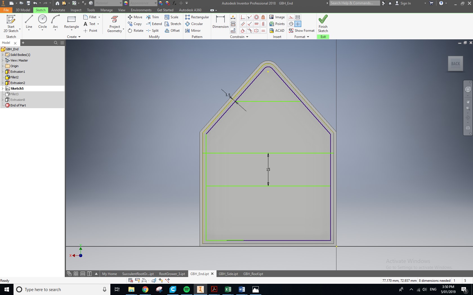This screenshot has height=295, width=473.
Task: Click the Move tool
Action: point(135,17)
